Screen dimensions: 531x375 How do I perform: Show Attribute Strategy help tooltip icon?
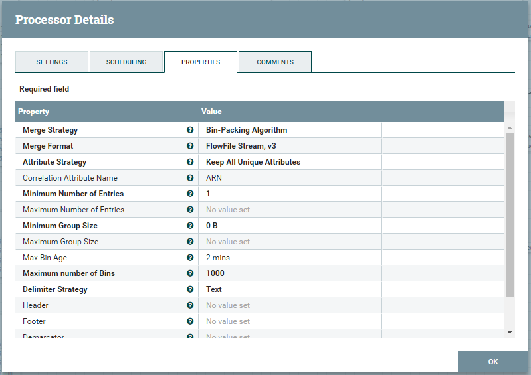click(x=190, y=162)
